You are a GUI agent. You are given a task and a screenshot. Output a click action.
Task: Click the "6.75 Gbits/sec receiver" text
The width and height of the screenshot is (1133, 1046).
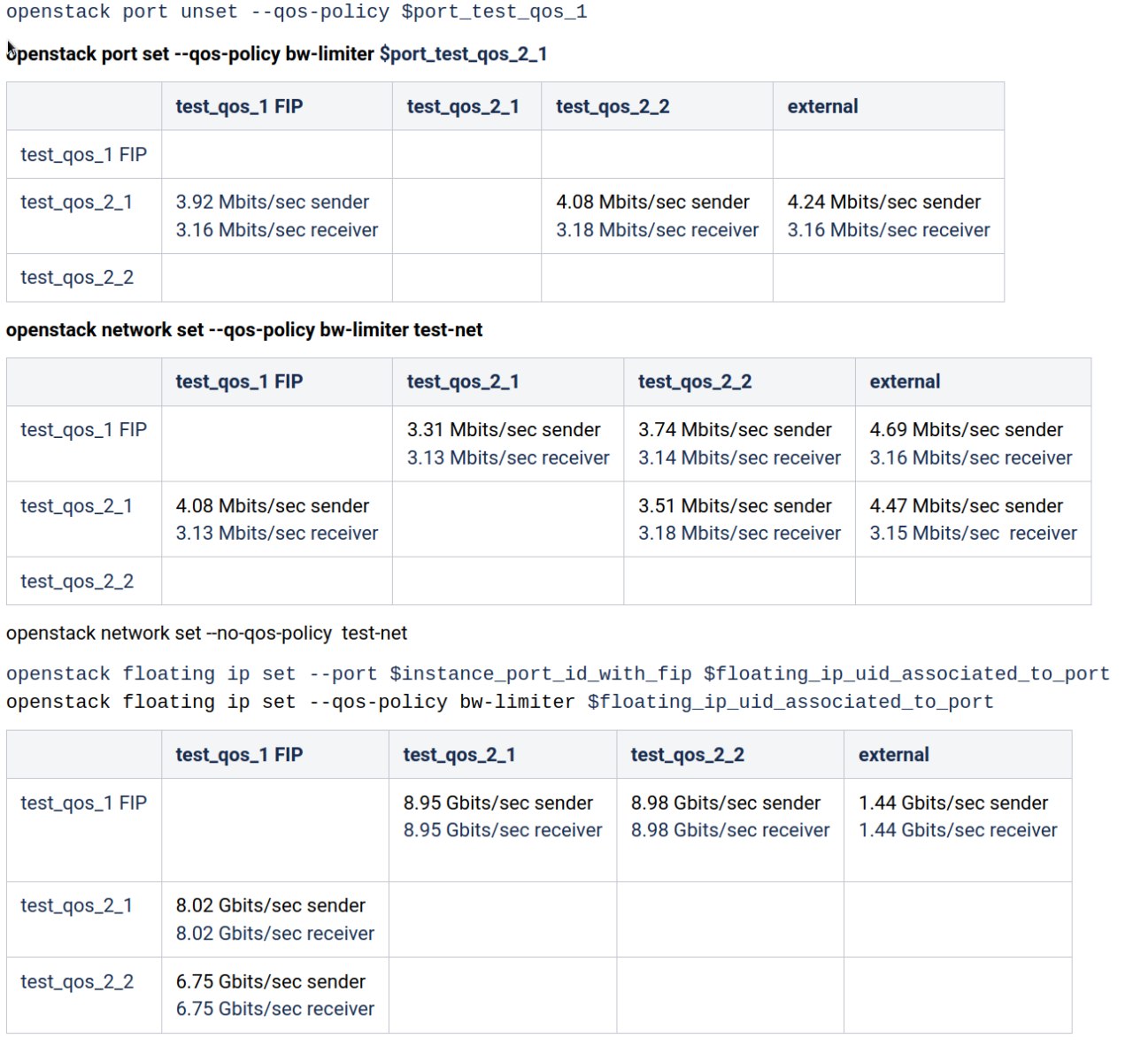click(x=274, y=1010)
